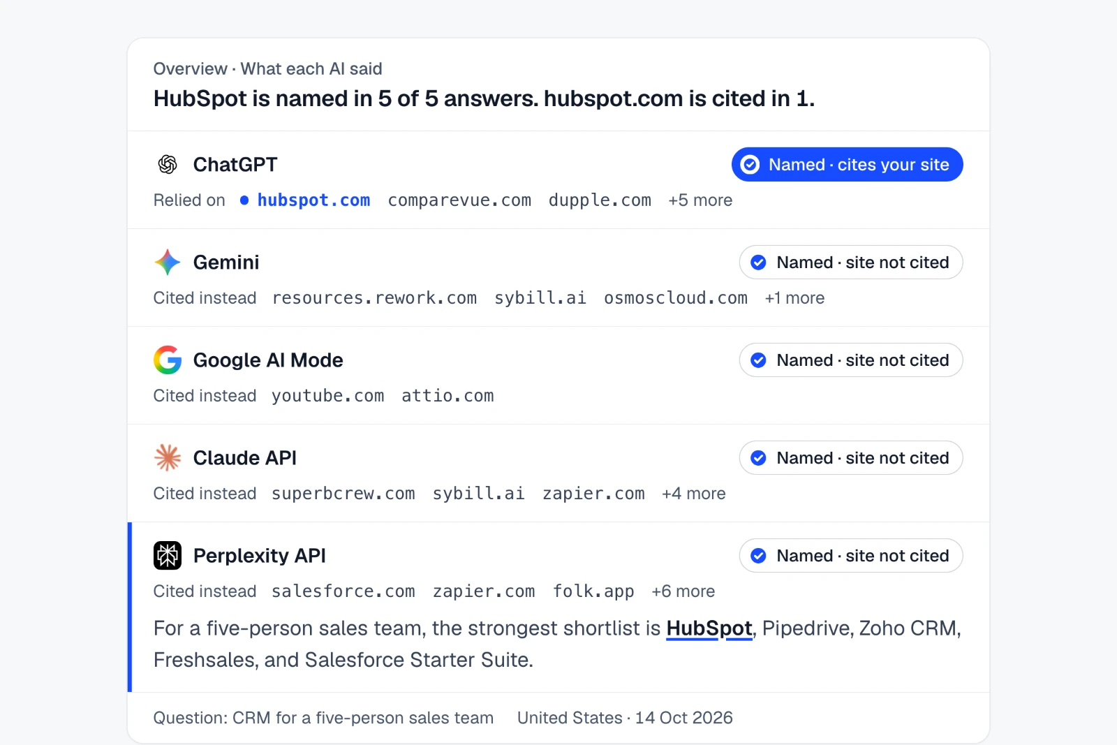Click Google AI Mode's "site not cited" badge
This screenshot has height=745, width=1117.
click(x=851, y=360)
